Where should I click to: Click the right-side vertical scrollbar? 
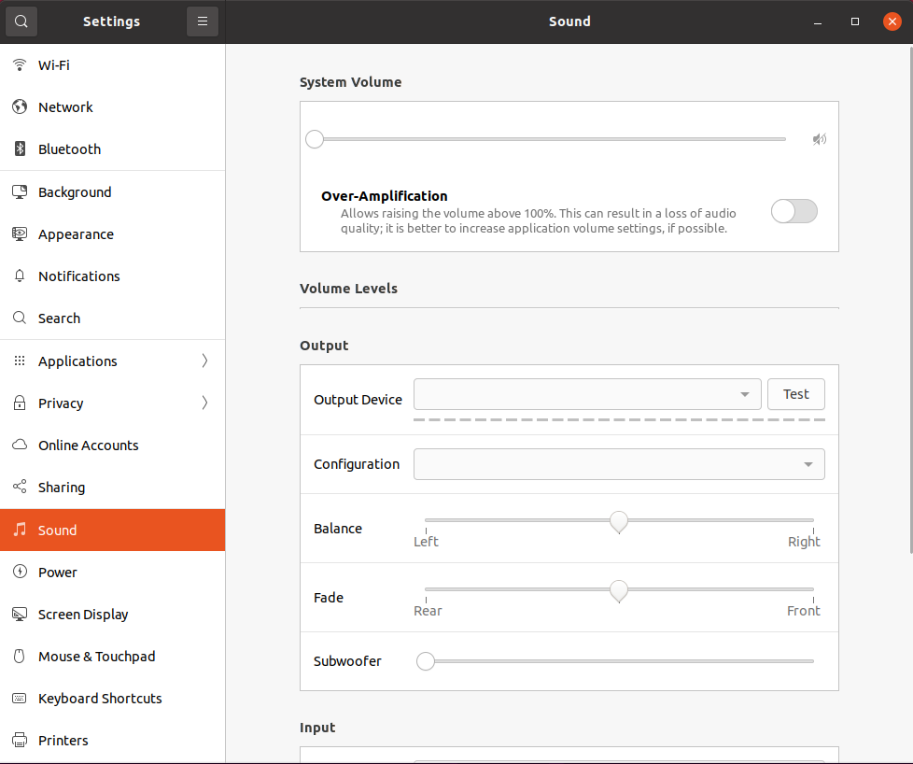click(910, 300)
